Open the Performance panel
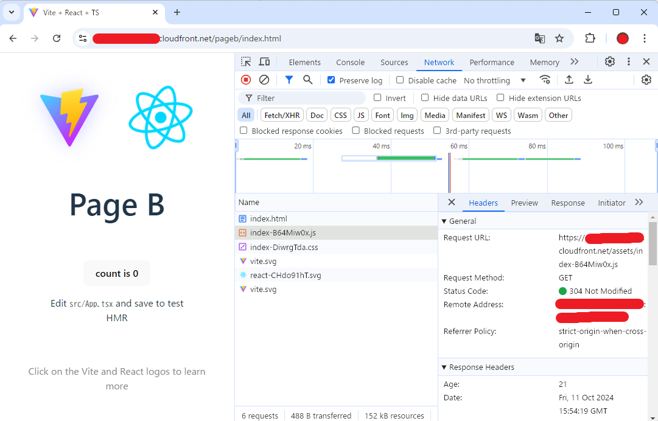This screenshot has height=421, width=658. coord(492,62)
